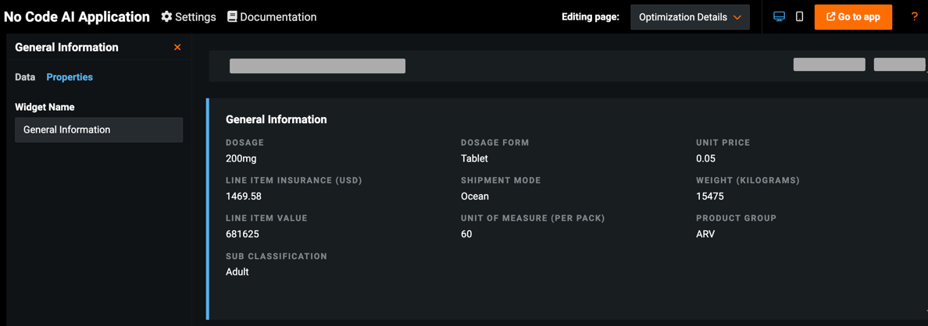Click the Unit Price value 0.05
The width and height of the screenshot is (928, 326).
(x=705, y=158)
